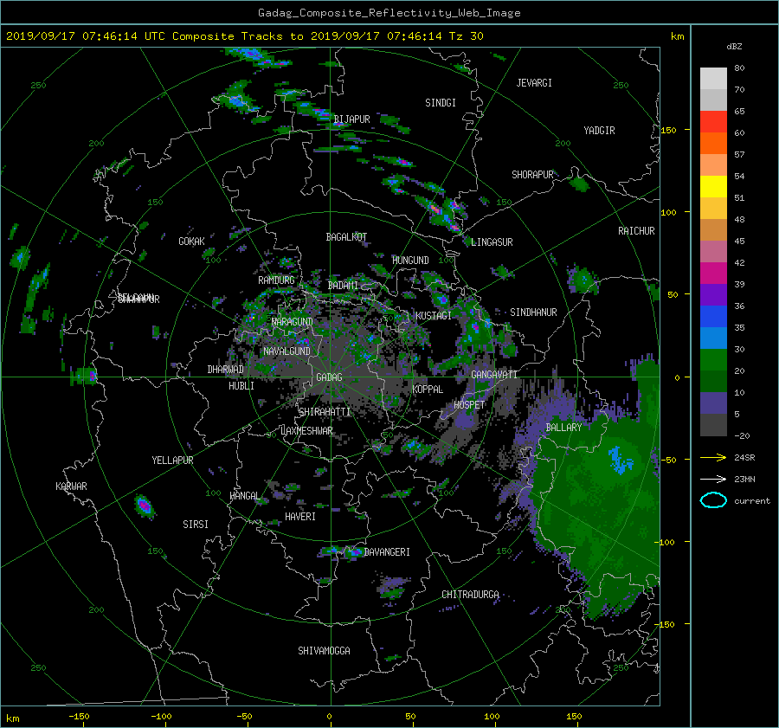This screenshot has height=728, width=779.
Task: Click the 23MN white arrow legend icon
Action: [713, 479]
